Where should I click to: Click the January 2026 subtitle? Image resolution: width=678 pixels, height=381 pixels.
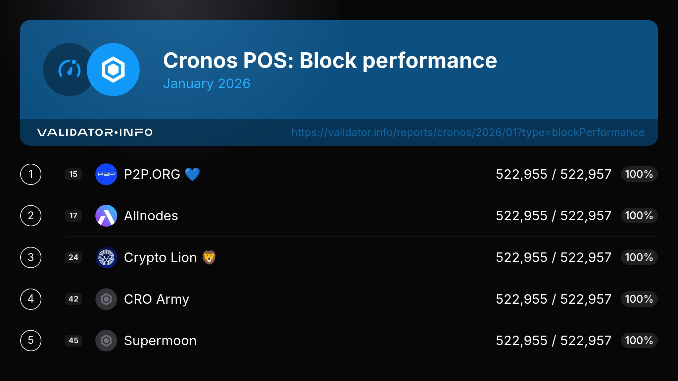207,83
